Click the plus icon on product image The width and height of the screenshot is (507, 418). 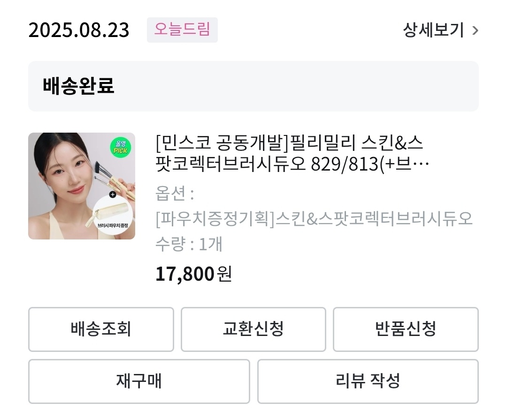pos(112,194)
